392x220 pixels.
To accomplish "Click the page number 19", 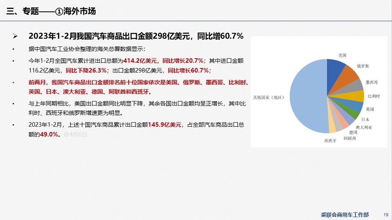I will coord(386,214).
